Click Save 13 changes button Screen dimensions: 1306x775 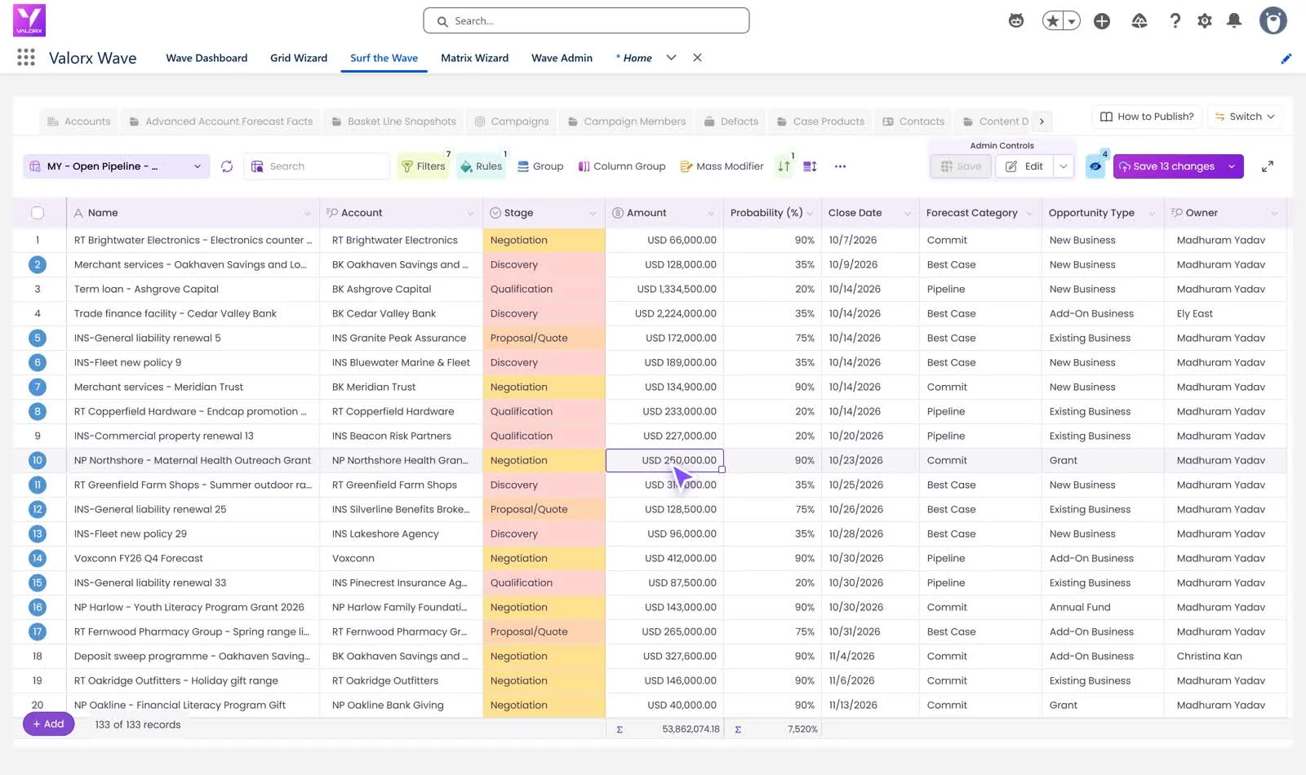pos(1167,166)
